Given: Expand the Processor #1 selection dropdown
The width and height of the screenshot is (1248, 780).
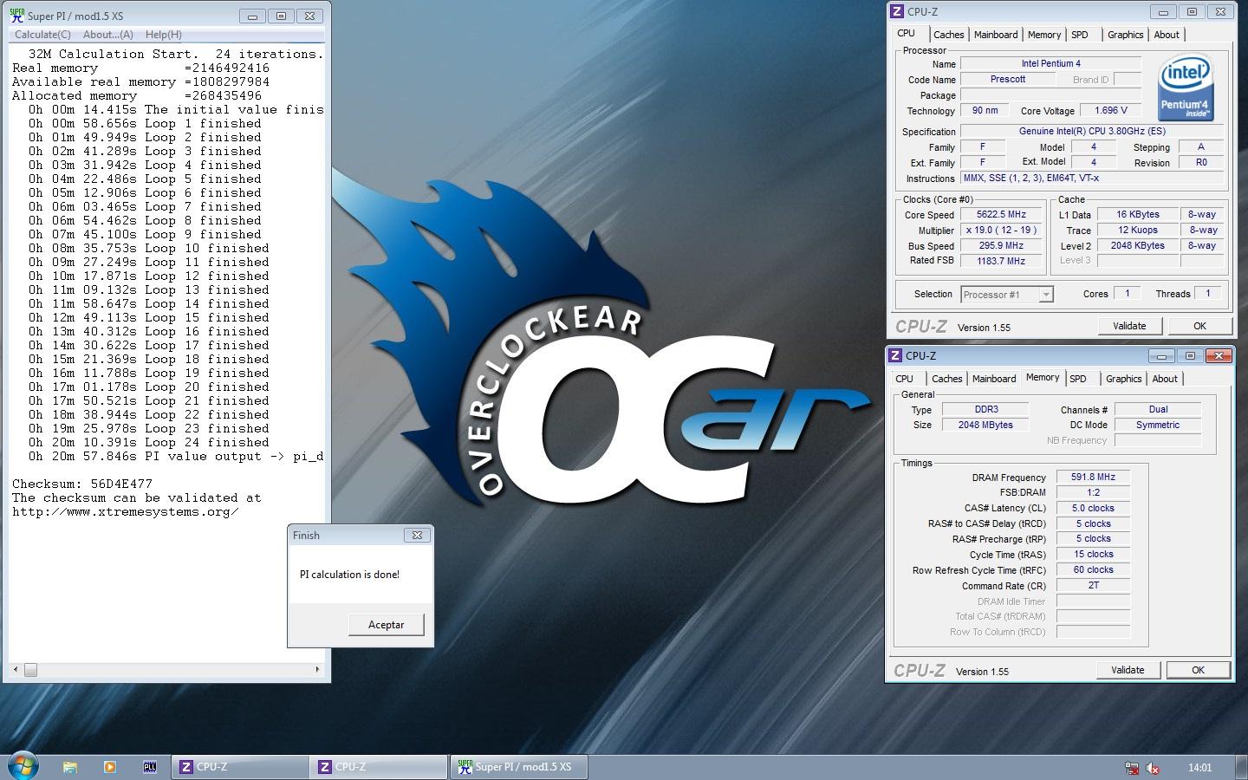Looking at the screenshot, I should [x=1046, y=295].
